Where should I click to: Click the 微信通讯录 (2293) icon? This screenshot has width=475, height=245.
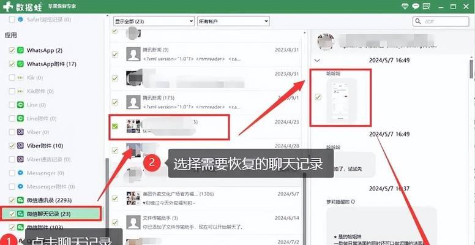coord(20,200)
